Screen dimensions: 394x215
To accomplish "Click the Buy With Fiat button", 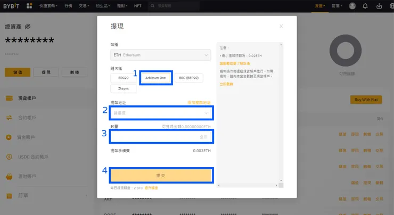I will [366, 100].
